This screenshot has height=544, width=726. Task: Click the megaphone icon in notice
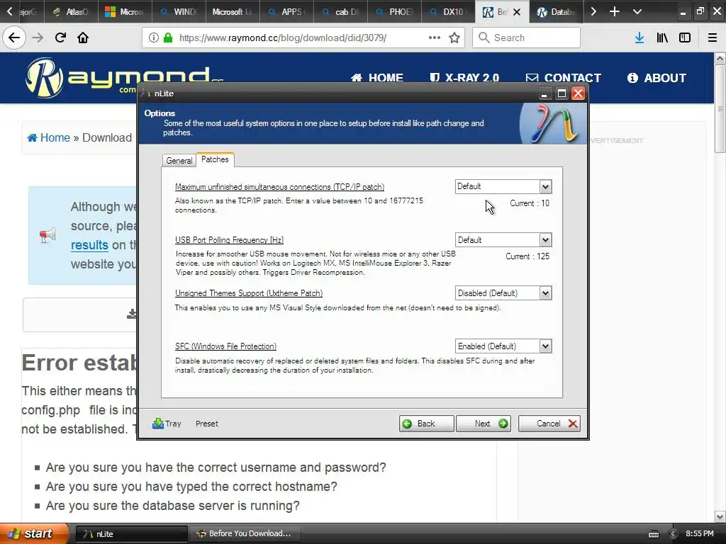pyautogui.click(x=48, y=235)
